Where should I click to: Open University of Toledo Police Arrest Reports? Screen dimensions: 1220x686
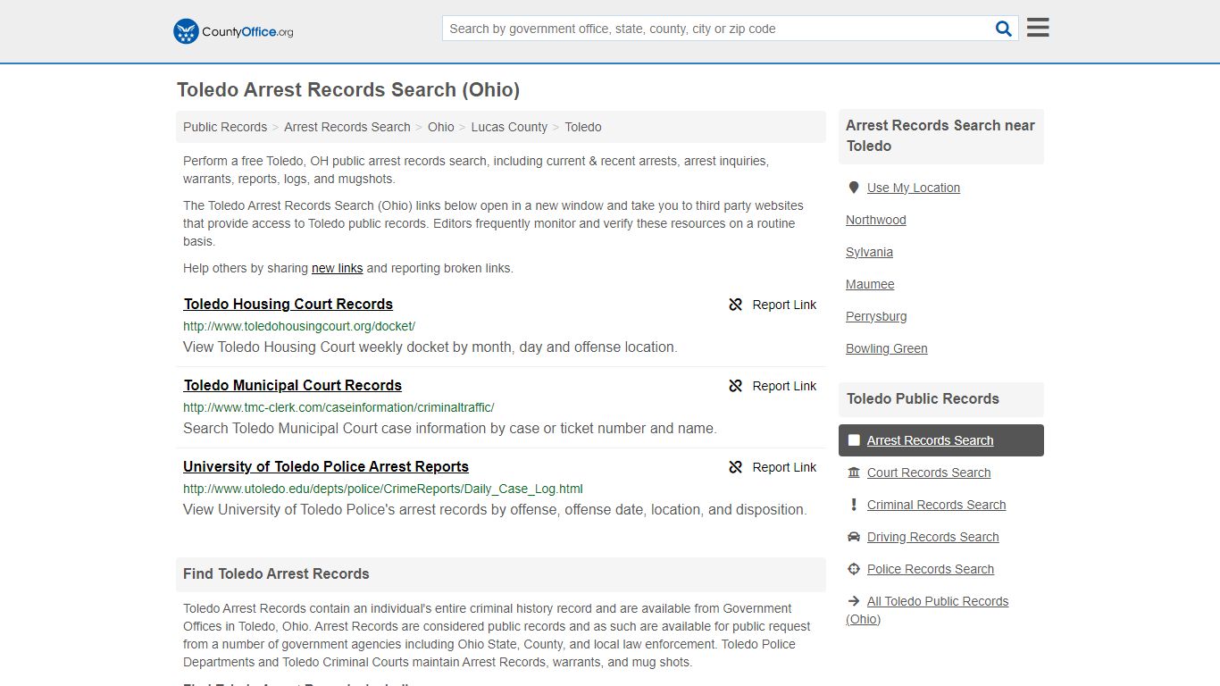click(x=326, y=466)
